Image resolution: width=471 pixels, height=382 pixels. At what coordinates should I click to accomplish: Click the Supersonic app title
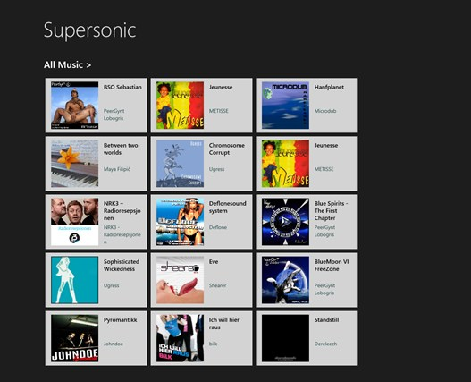coord(89,30)
